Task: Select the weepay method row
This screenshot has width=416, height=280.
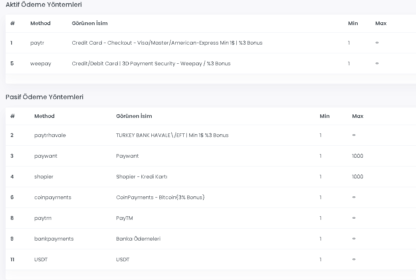Action: [x=211, y=63]
